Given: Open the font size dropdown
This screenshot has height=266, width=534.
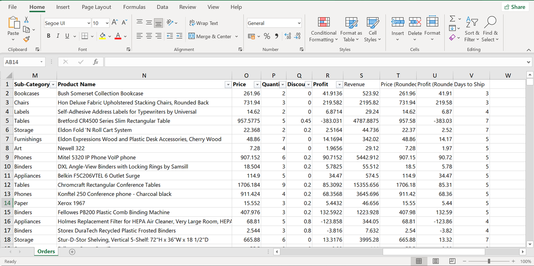Looking at the screenshot, I should pyautogui.click(x=107, y=23).
